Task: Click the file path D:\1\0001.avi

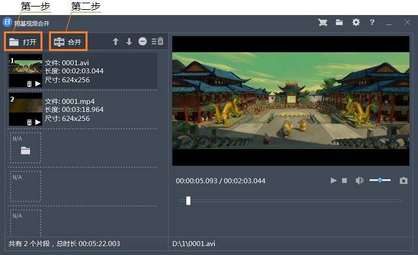Action: click(x=194, y=243)
